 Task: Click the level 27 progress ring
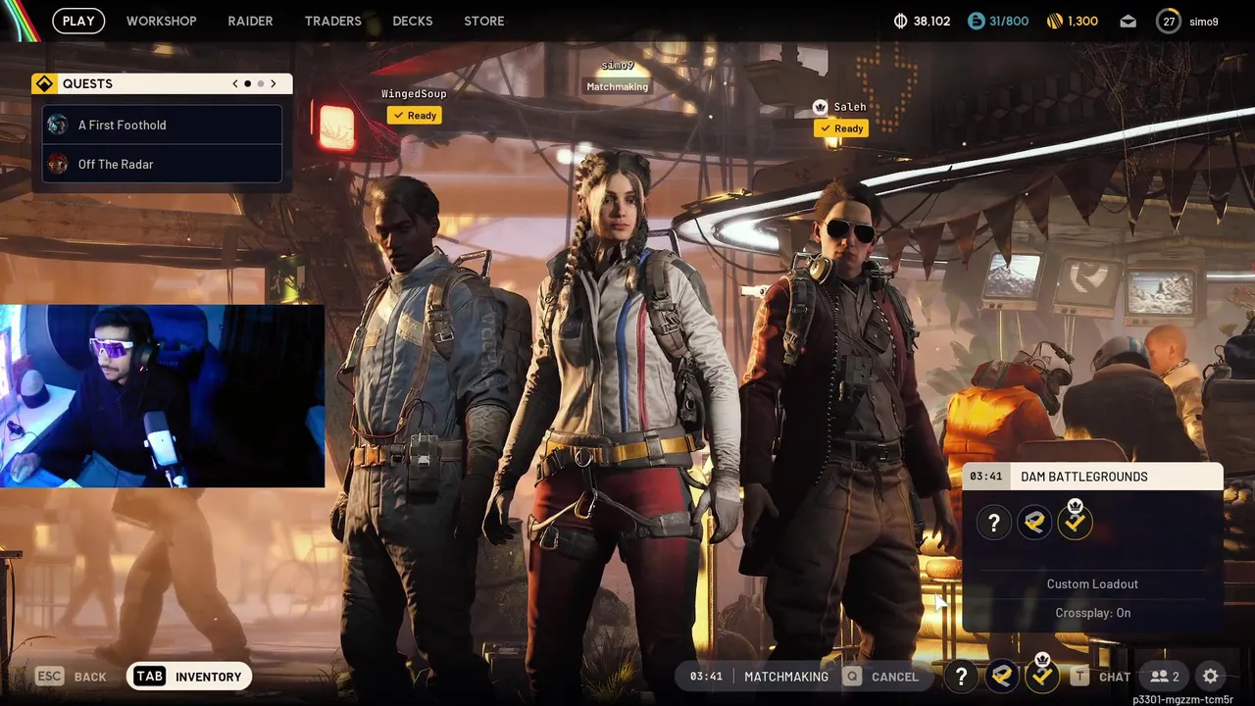click(1169, 21)
